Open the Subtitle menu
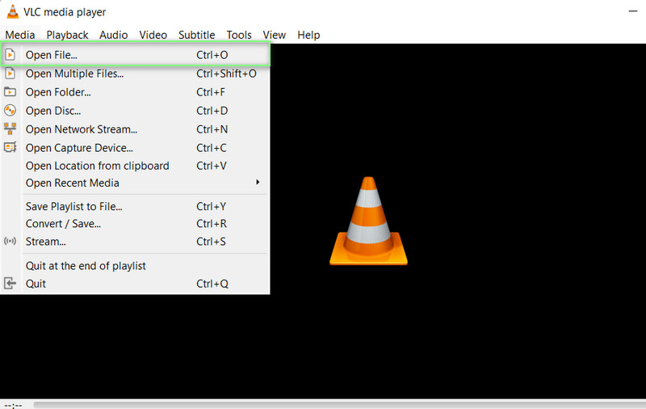646x409 pixels. click(196, 35)
